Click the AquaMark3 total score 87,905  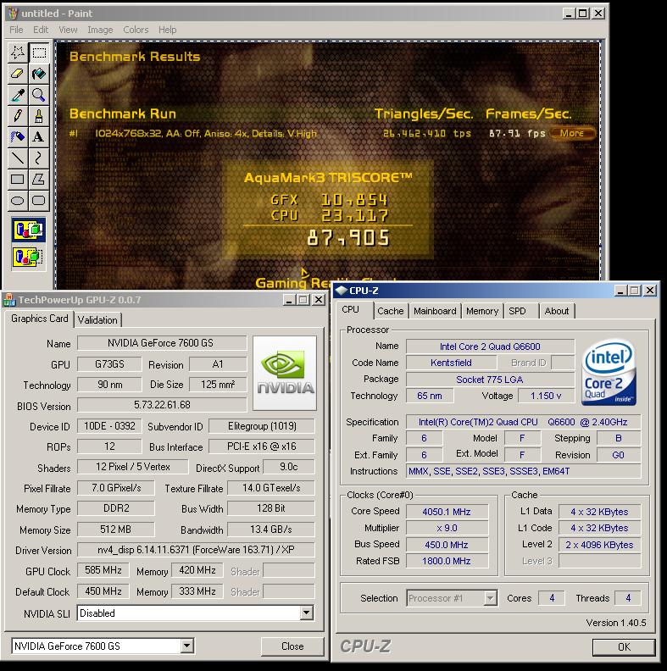(348, 238)
